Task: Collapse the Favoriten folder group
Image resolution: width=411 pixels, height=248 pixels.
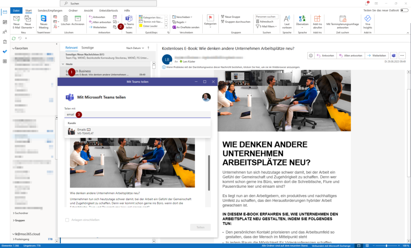Action: 13,49
